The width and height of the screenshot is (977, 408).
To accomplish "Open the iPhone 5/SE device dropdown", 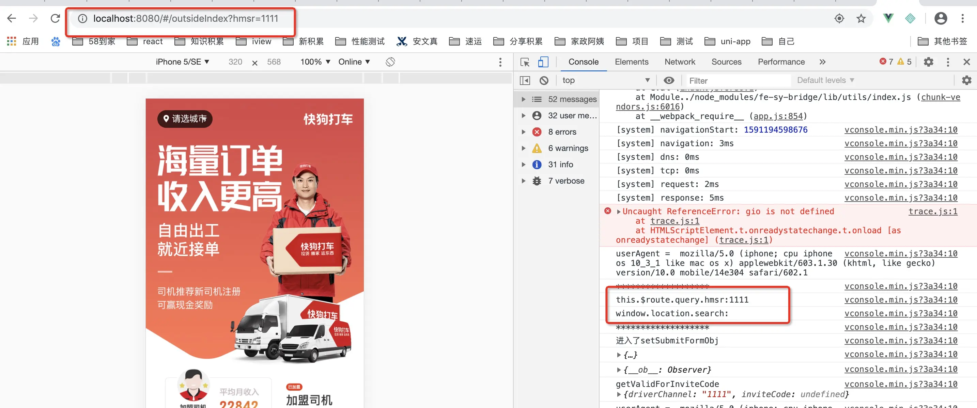I will (183, 62).
